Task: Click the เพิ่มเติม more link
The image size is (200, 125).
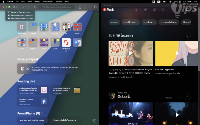Action: 168,98
